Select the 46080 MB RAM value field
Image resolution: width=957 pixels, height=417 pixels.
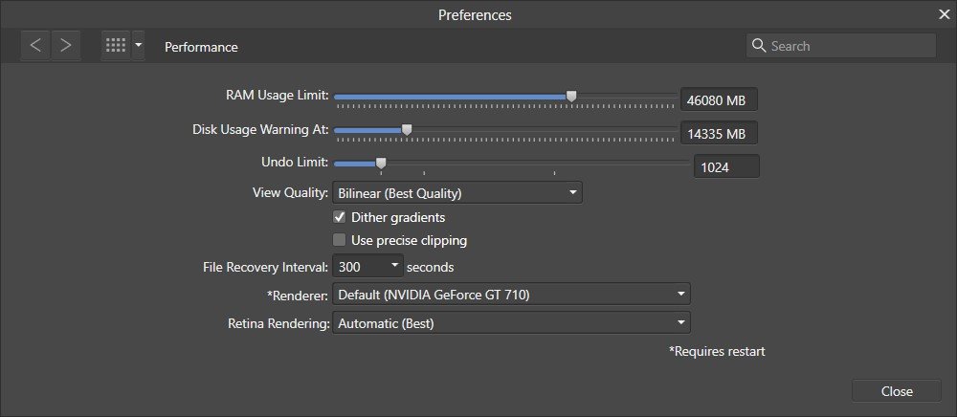pyautogui.click(x=719, y=100)
